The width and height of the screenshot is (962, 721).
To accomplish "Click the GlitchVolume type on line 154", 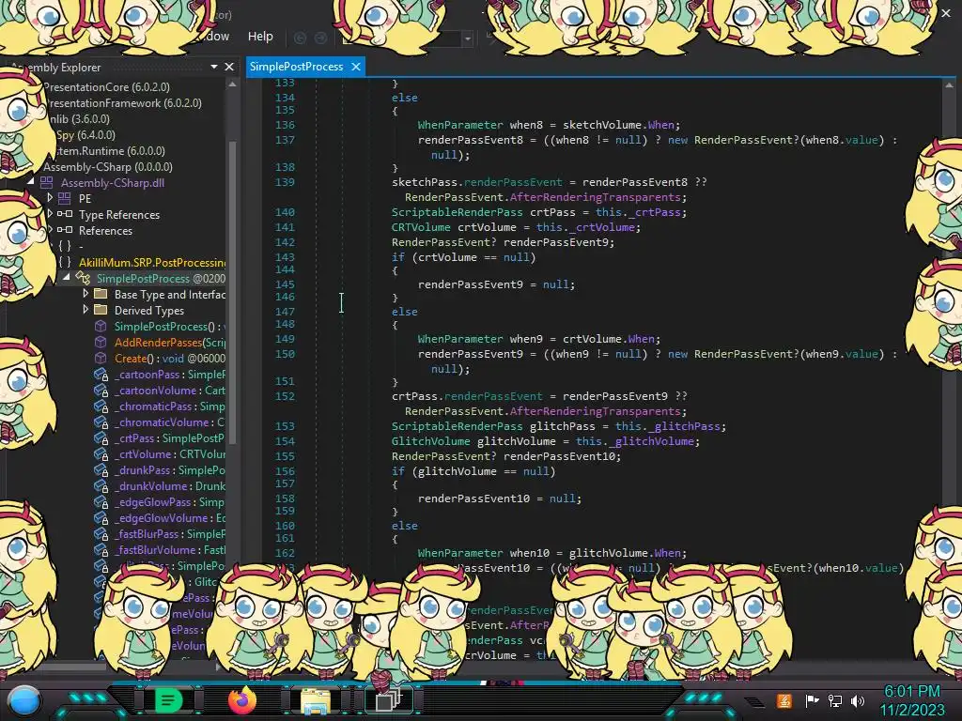I will point(430,441).
